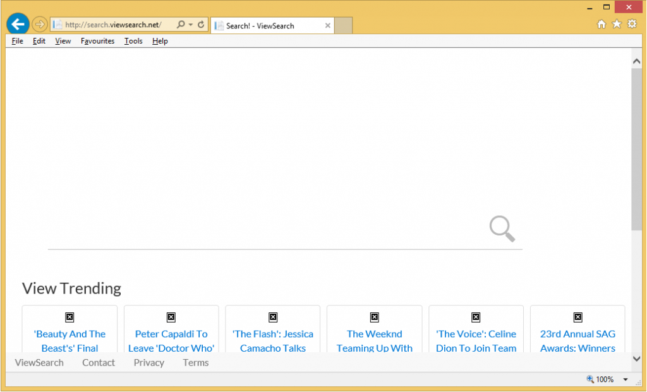
Task: Click the Refresh page icon
Action: 201,25
